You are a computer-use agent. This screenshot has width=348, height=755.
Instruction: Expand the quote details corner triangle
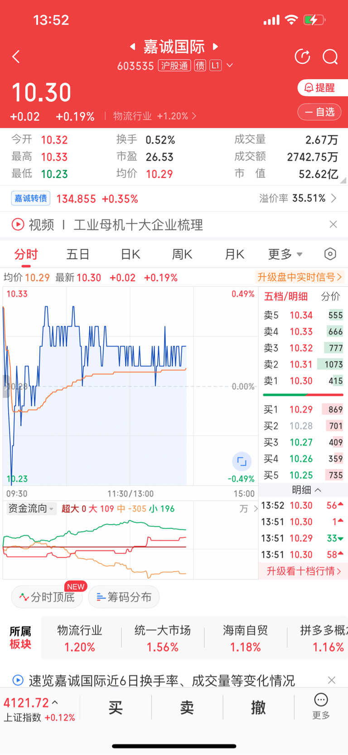coord(343,180)
